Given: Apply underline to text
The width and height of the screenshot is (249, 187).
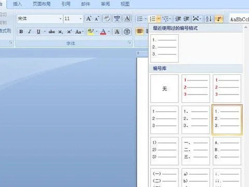Looking at the screenshot, I should click(38, 32).
